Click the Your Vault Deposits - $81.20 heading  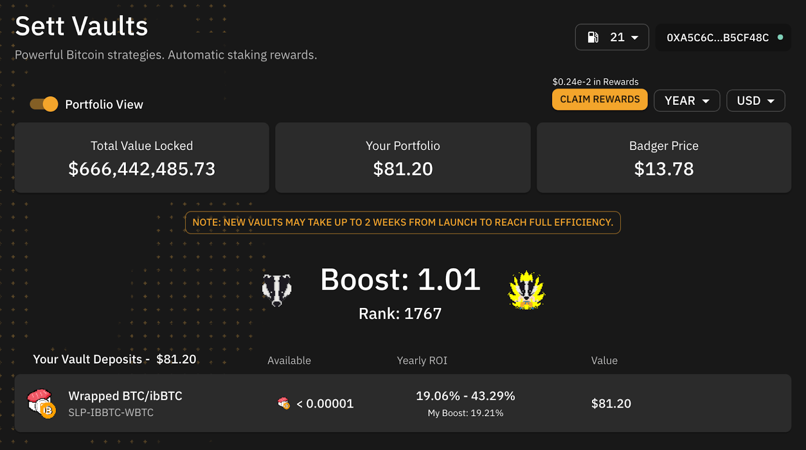coord(114,359)
